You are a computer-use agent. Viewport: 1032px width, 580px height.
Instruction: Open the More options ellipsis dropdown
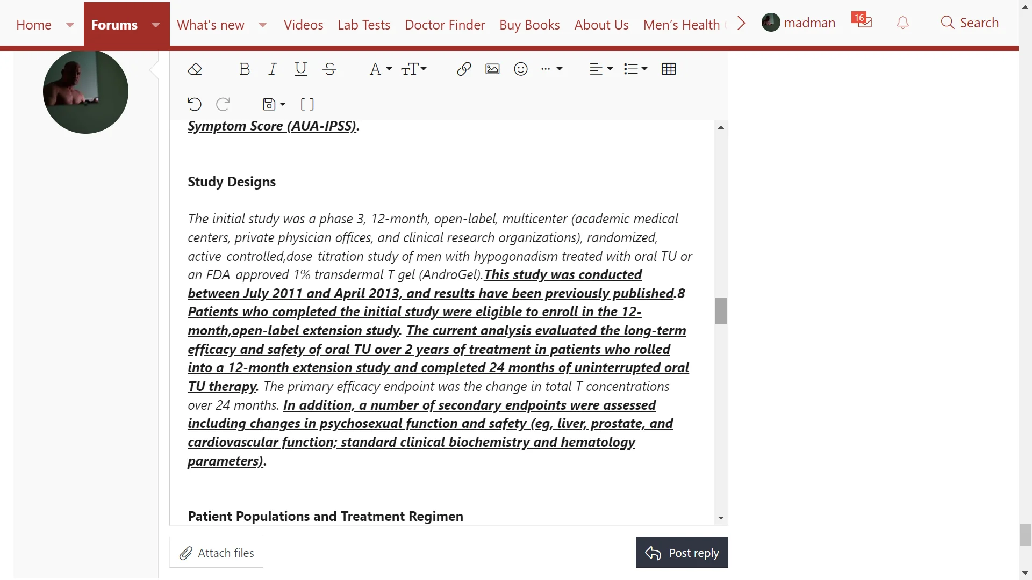[x=551, y=69]
